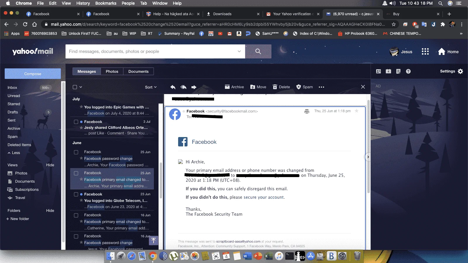Viewport: 468px width, 263px height.
Task: Open the Inbox folder
Action: point(12,87)
